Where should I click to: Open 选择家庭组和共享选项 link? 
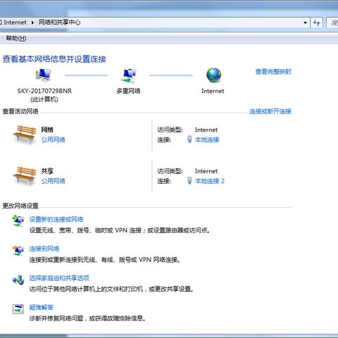coord(59,278)
